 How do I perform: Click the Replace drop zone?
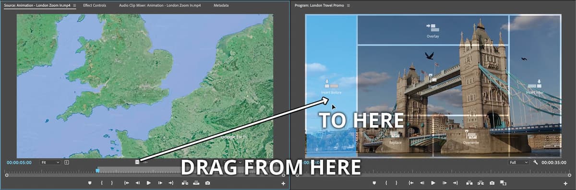click(x=395, y=137)
